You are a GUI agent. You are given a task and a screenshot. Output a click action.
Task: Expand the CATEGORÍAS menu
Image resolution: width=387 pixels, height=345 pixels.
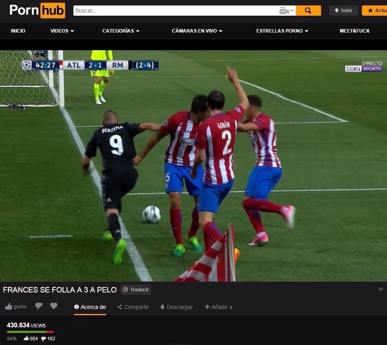pos(121,31)
